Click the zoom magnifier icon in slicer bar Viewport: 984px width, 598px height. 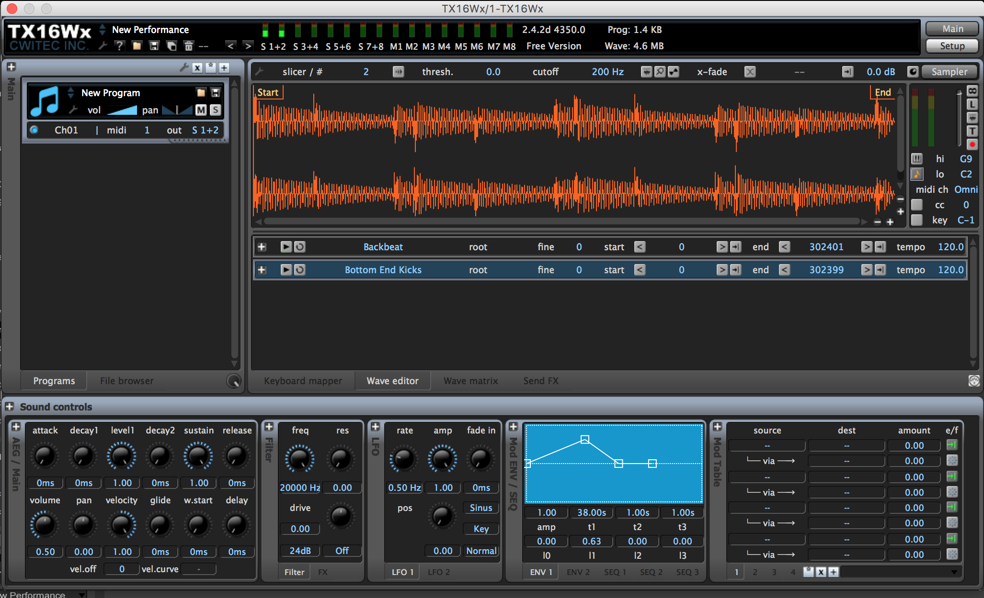[x=660, y=72]
